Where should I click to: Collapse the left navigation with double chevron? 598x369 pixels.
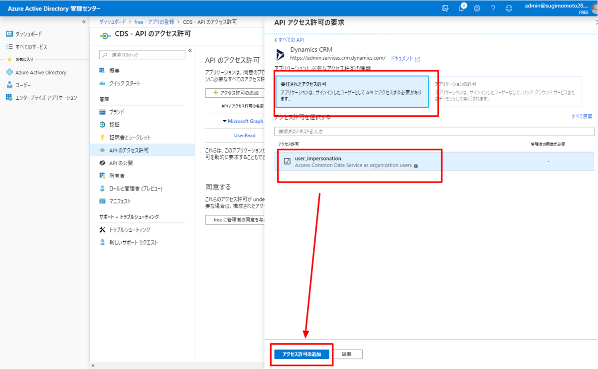coord(84,22)
